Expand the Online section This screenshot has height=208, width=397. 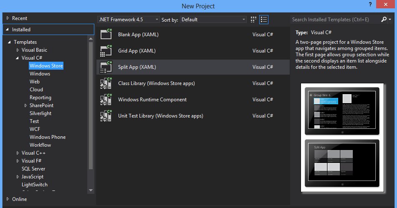[x=8, y=199]
